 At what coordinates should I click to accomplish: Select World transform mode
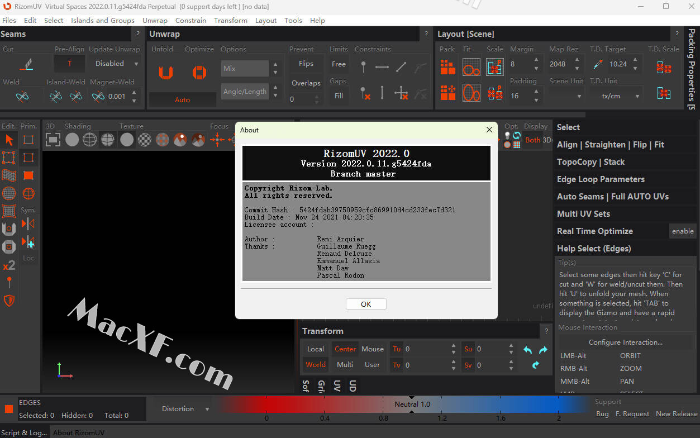coord(315,365)
